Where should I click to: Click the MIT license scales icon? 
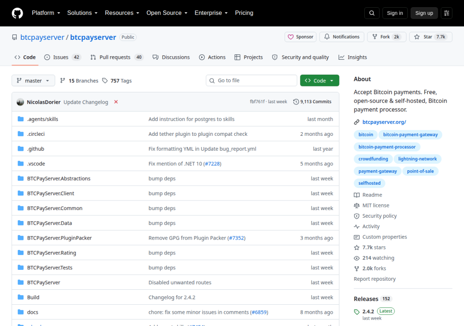click(357, 205)
